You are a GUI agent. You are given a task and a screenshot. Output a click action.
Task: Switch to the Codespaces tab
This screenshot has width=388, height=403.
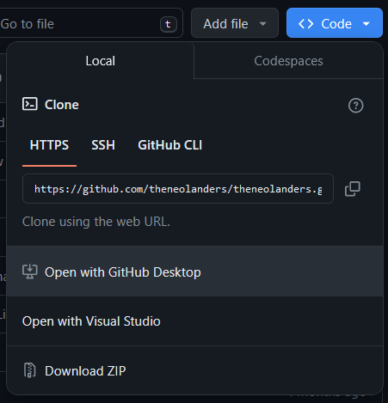click(x=288, y=61)
